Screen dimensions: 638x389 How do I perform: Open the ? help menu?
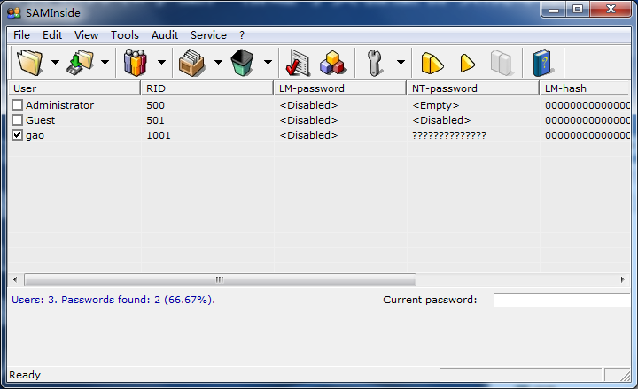tap(242, 35)
